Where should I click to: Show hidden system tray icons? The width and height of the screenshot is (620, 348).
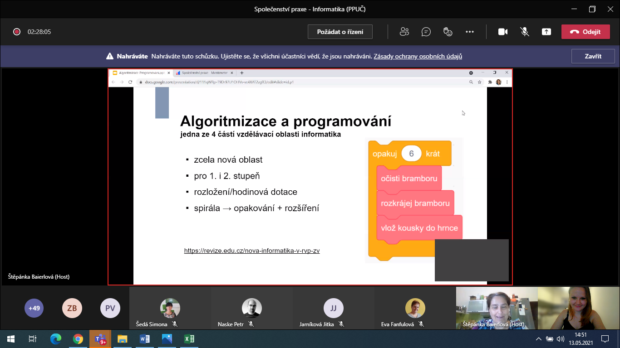click(538, 338)
